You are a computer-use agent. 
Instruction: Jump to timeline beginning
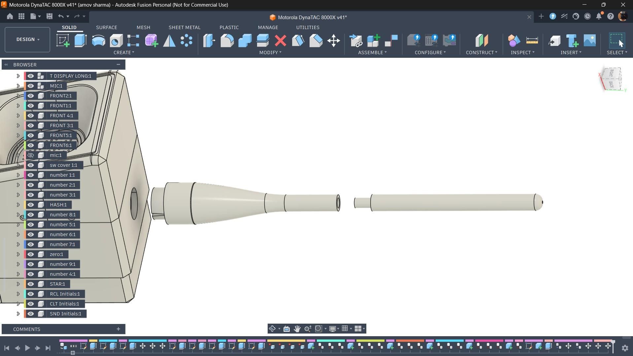pyautogui.click(x=7, y=348)
